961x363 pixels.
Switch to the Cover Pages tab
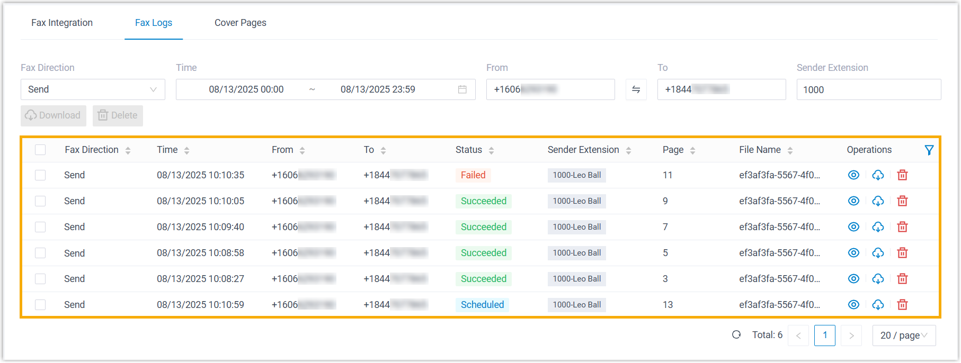(x=240, y=23)
